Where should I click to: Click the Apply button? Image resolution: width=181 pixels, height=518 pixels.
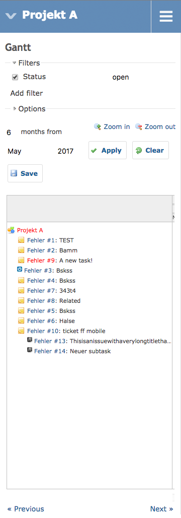(108, 150)
